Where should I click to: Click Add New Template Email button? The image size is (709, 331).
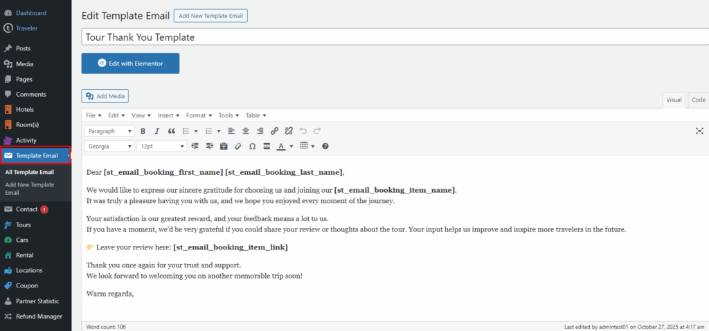210,15
